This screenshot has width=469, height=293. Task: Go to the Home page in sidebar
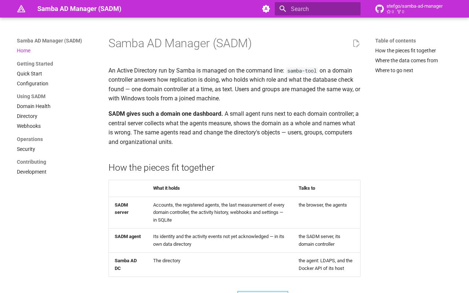pyautogui.click(x=23, y=51)
